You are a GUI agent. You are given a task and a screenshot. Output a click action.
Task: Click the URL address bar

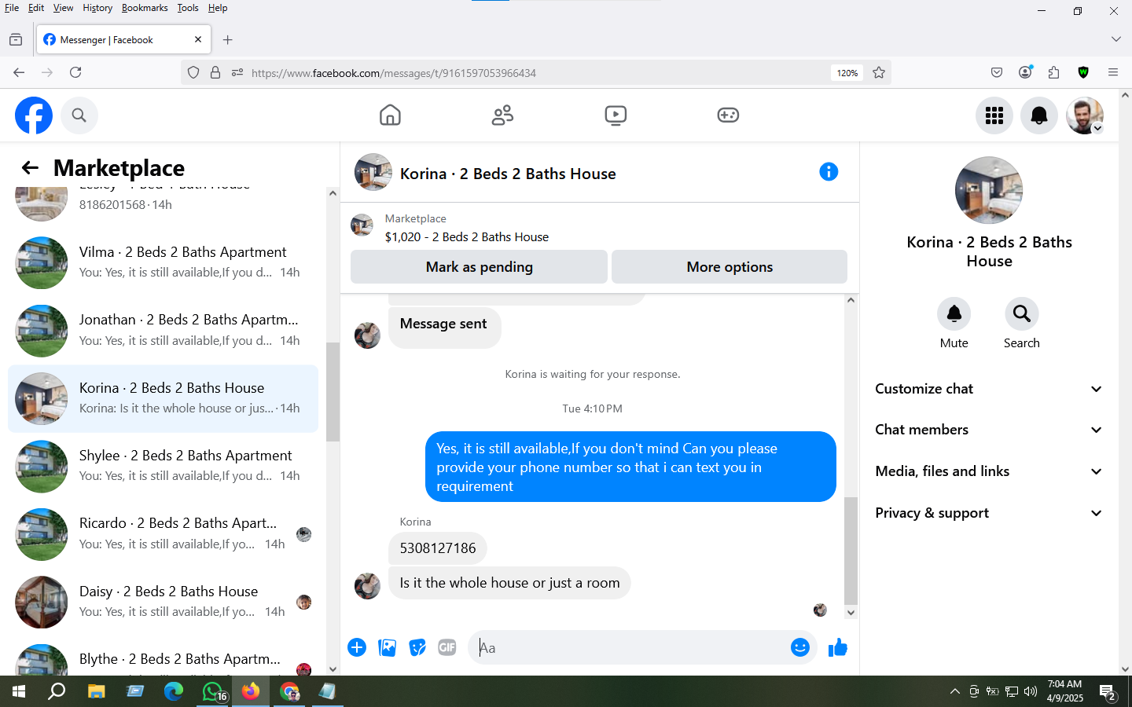(x=535, y=73)
